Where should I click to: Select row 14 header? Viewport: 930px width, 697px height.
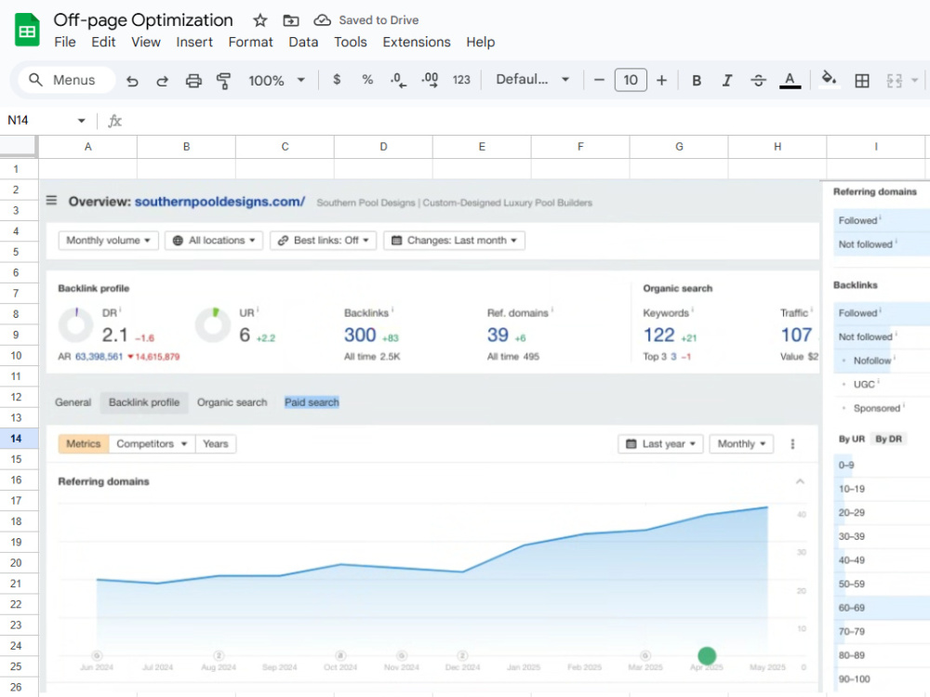[x=16, y=439]
